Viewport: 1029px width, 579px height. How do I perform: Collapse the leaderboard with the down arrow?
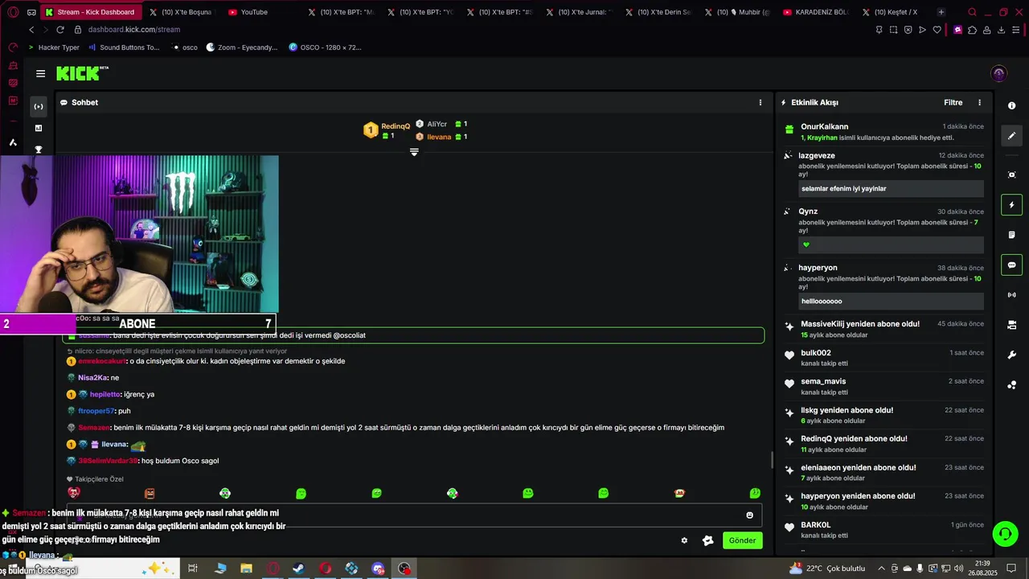pos(414,152)
